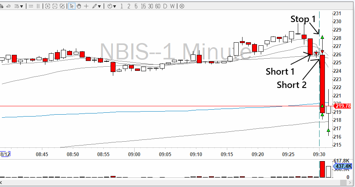
Task: Switch chart to 5 minute interval
Action: [x=136, y=6]
